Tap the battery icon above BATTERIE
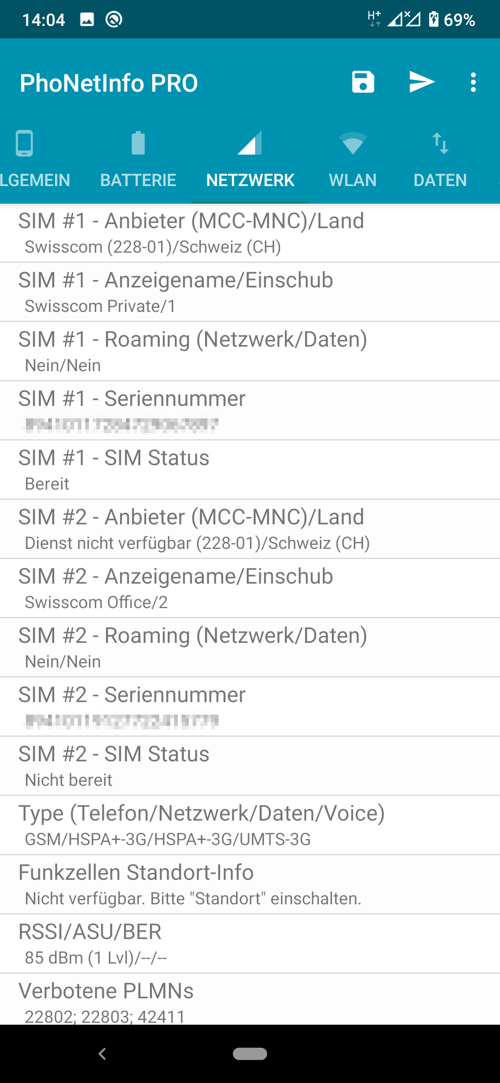The width and height of the screenshot is (500, 1083). 138,143
